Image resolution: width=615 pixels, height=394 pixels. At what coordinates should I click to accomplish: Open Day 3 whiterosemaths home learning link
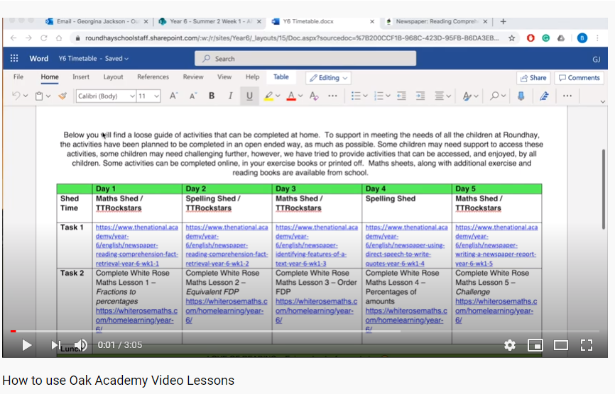[x=316, y=310]
